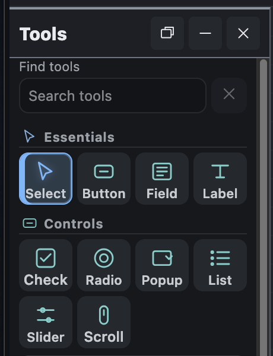Click the Tools panel vertical scrollbar

[264, 207]
